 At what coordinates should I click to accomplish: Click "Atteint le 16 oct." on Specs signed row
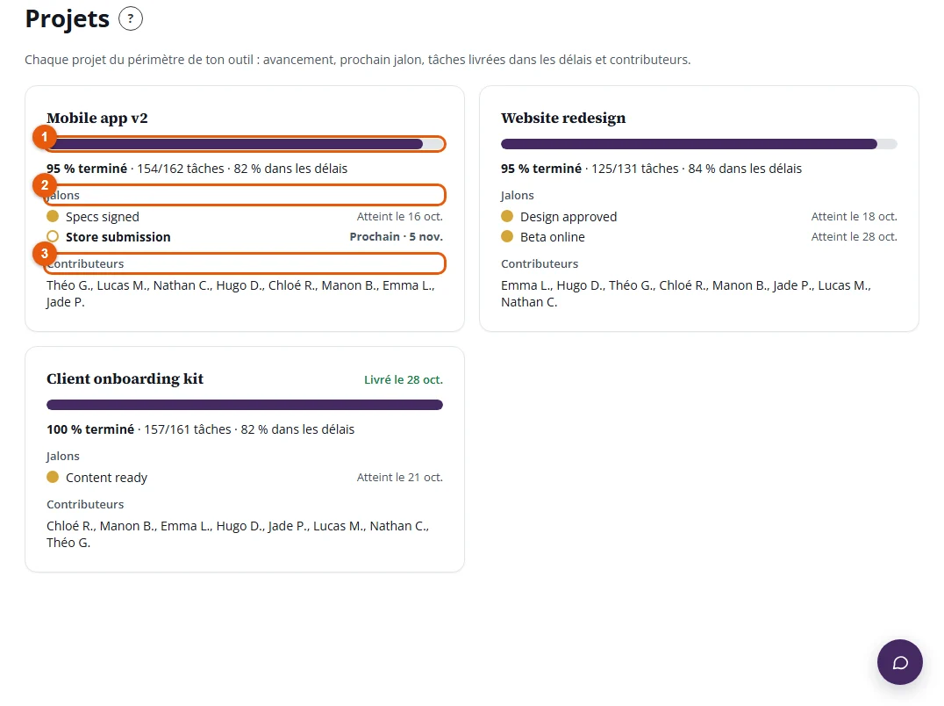pyautogui.click(x=400, y=216)
